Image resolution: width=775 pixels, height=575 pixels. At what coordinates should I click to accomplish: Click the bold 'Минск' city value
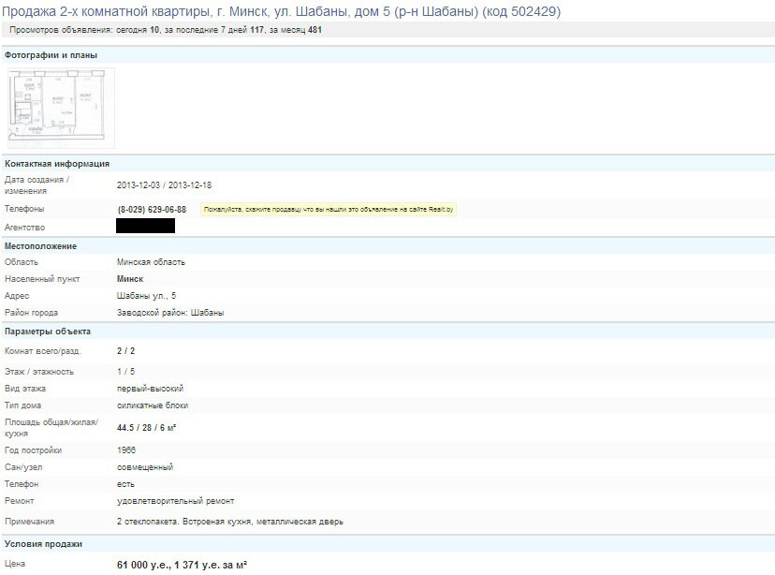coord(130,279)
